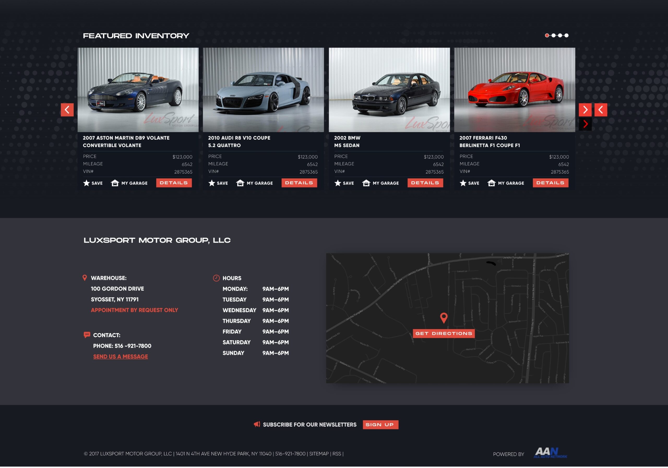Open Details for the 2010 Audi R8 V10

[x=299, y=183]
